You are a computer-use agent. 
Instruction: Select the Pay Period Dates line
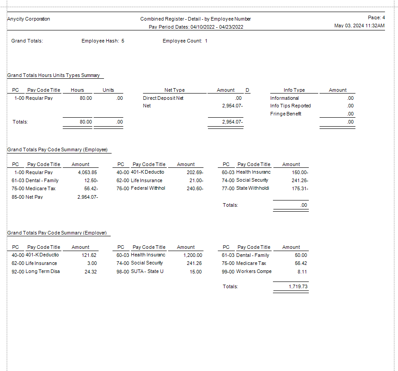[195, 27]
